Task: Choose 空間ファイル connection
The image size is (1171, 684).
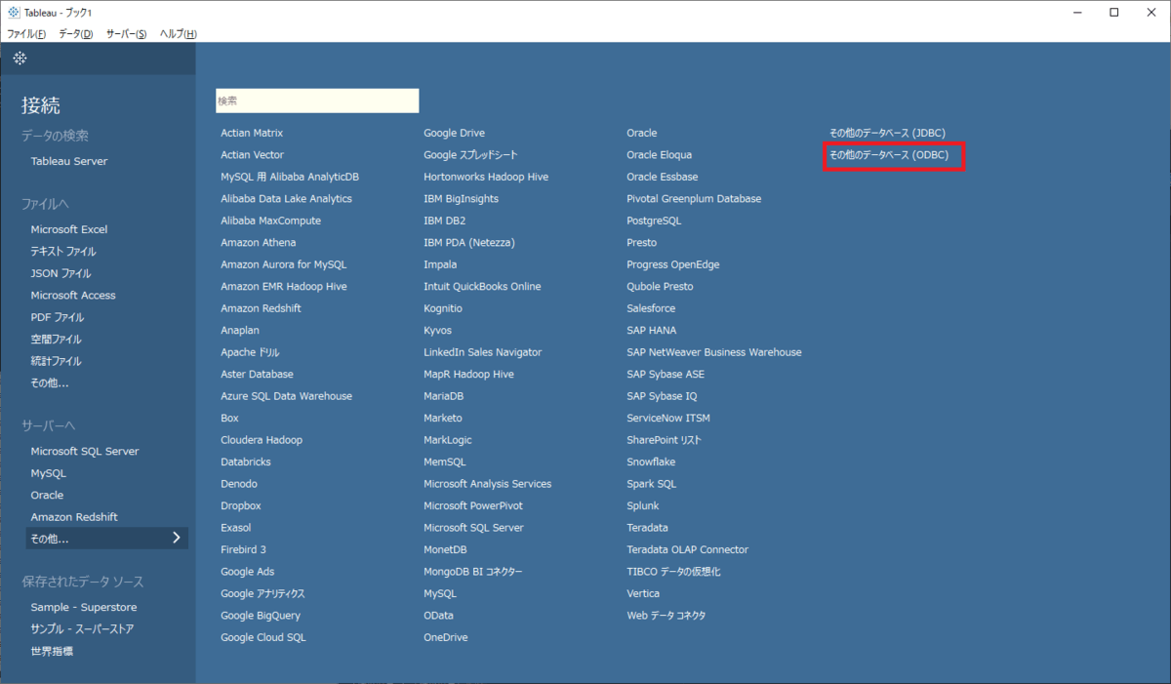Action: click(56, 340)
